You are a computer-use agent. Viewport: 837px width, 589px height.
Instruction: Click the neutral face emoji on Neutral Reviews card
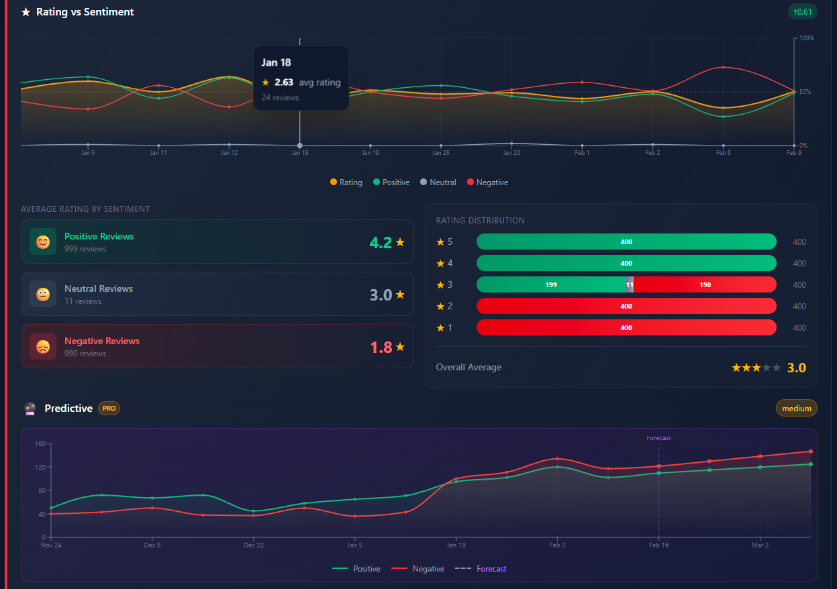(42, 294)
